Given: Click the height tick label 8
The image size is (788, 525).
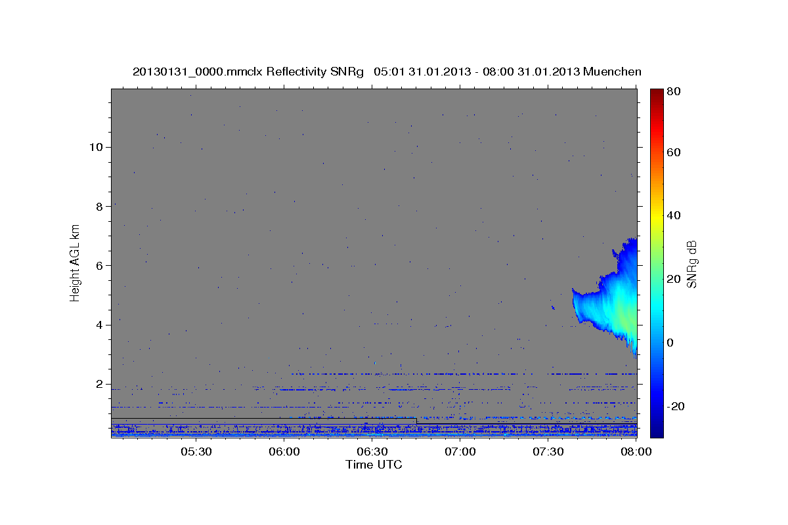Looking at the screenshot, I should coord(99,206).
